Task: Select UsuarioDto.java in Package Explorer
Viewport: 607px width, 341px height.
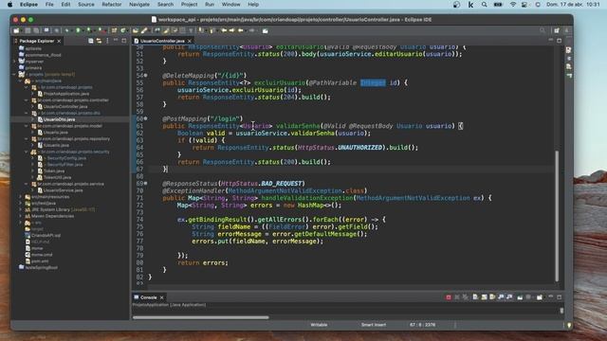Action: pos(59,119)
